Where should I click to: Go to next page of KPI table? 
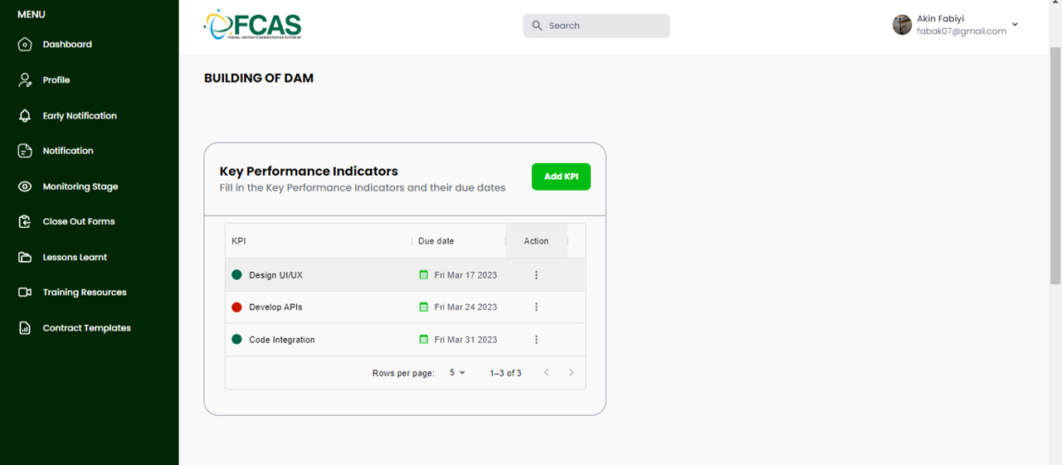click(x=571, y=373)
